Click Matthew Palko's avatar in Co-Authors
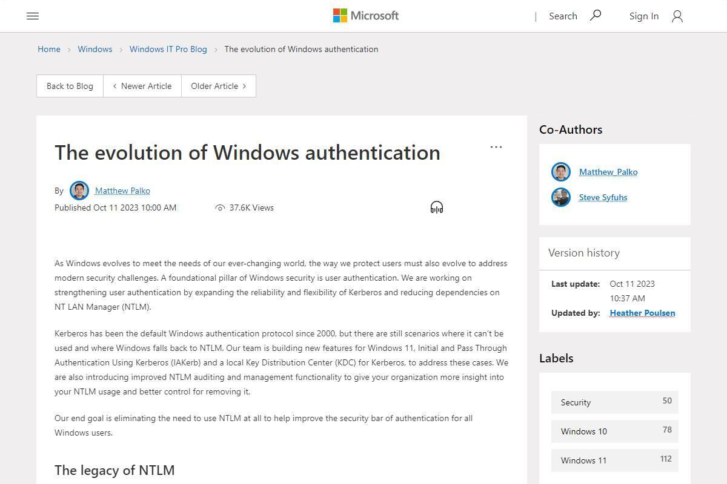The width and height of the screenshot is (727, 484). click(561, 172)
